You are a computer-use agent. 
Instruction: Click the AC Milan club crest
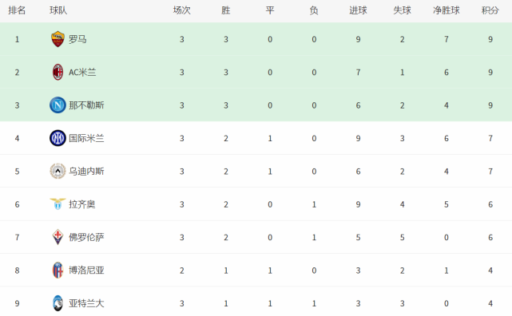[58, 72]
